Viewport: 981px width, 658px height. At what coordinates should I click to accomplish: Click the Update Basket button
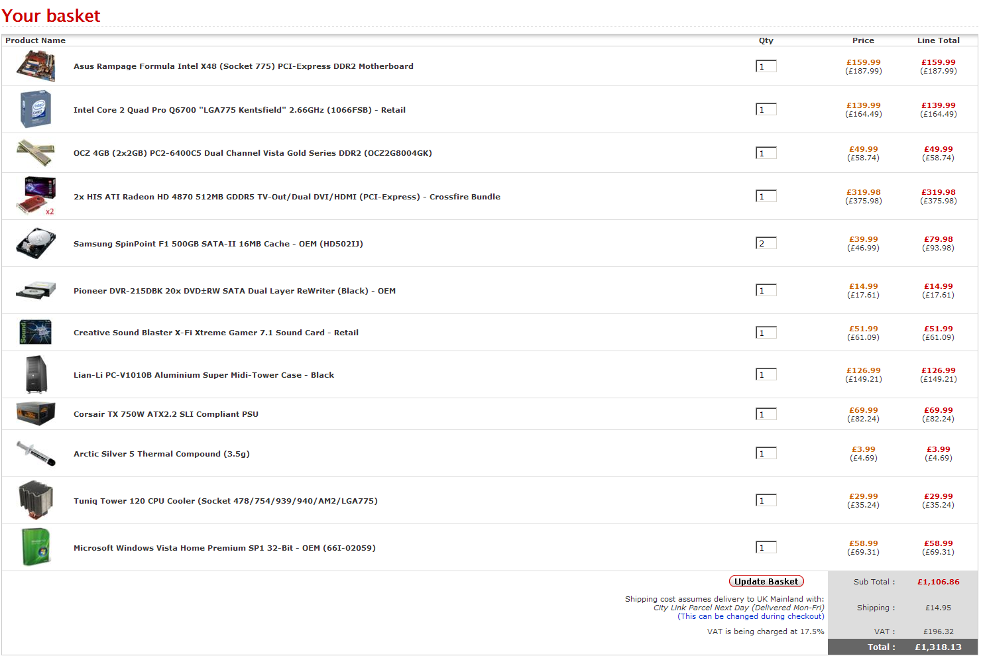pyautogui.click(x=766, y=581)
